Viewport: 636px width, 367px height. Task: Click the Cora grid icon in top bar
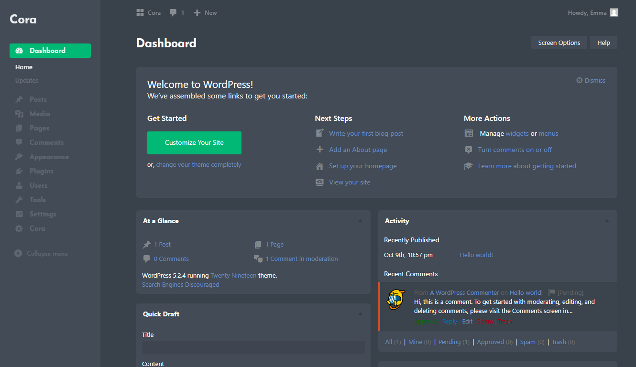click(140, 13)
